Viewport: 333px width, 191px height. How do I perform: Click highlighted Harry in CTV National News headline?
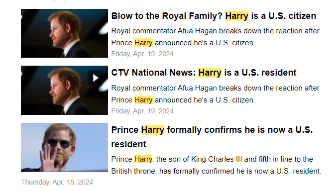(210, 73)
